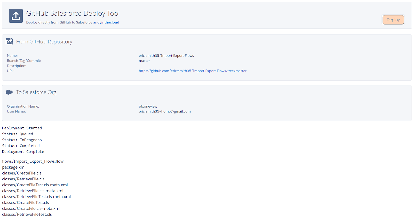Click organization name pb.oneview
Screen dimensions: 413x220
(148, 106)
